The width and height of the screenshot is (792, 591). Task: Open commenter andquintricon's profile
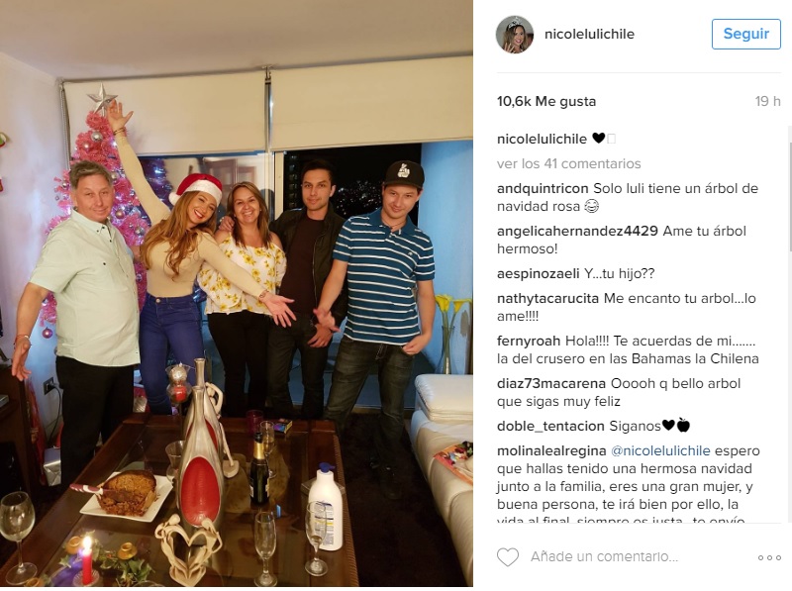click(543, 188)
